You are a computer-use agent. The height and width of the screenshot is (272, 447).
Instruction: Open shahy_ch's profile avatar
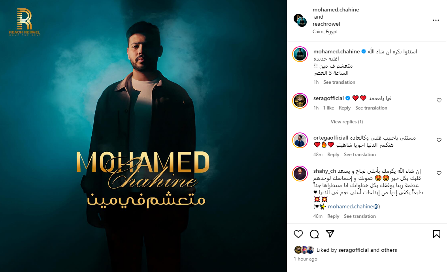point(300,173)
